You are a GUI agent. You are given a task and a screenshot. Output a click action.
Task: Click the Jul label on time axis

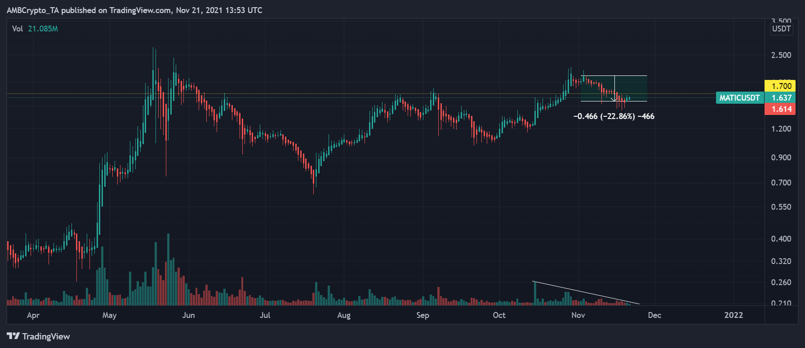265,315
